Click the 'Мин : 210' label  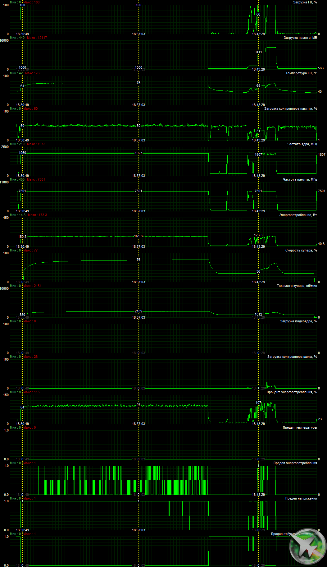tap(17, 144)
